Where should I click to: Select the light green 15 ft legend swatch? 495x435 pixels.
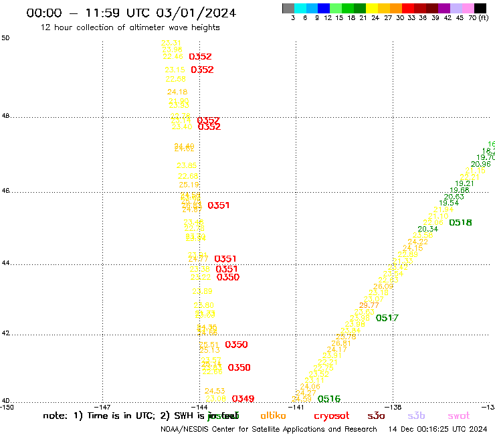[336, 8]
